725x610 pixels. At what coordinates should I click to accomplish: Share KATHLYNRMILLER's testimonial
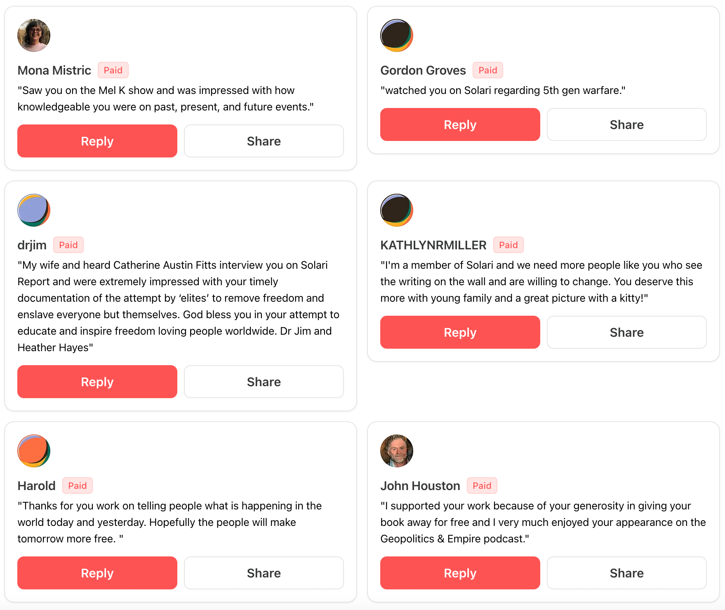(x=626, y=332)
